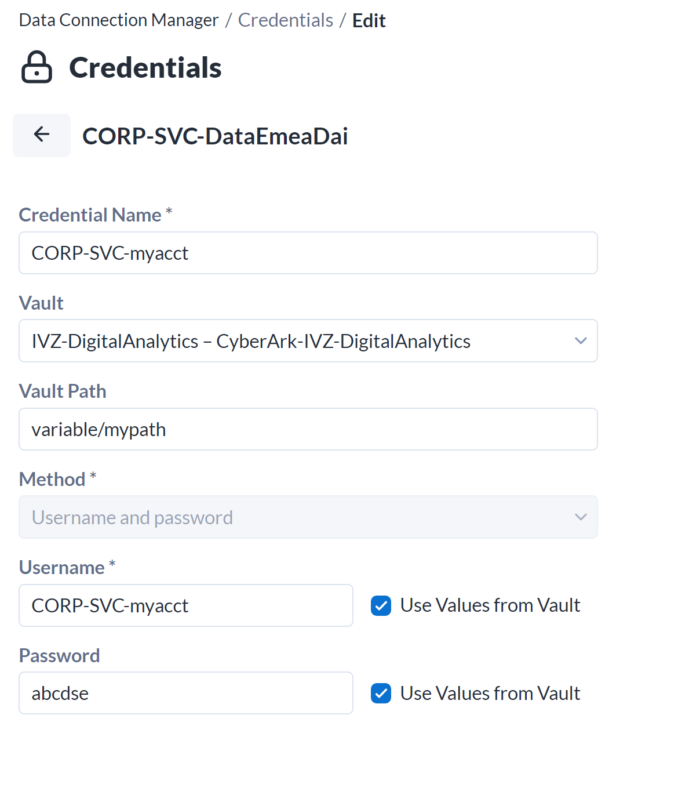Open the Method selector showing Username and password
The width and height of the screenshot is (678, 802).
coord(308,517)
